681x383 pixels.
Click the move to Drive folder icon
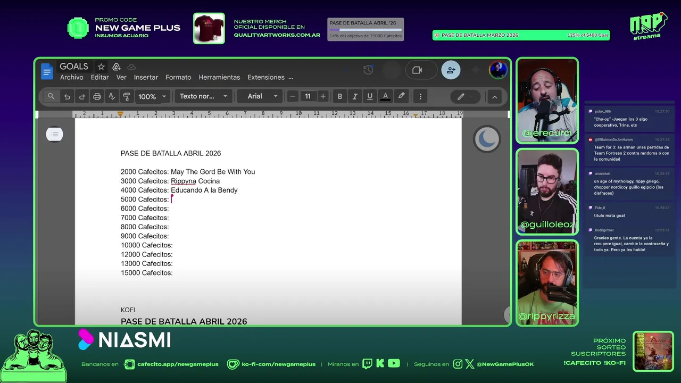click(x=117, y=67)
